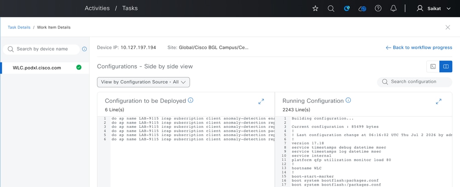Click line 1 of configuration to be deployed
Image resolution: width=460 pixels, height=187 pixels.
tap(193, 119)
